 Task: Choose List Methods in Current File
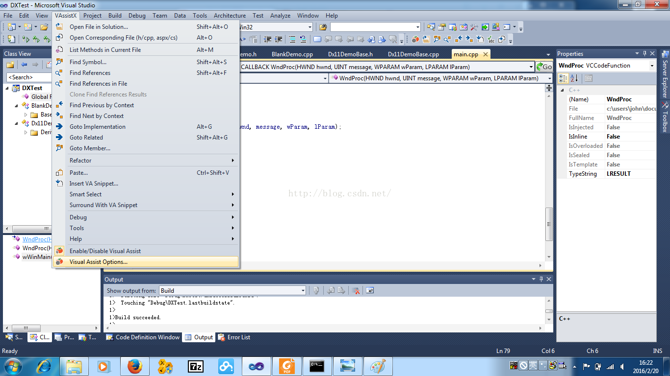[x=146, y=49]
